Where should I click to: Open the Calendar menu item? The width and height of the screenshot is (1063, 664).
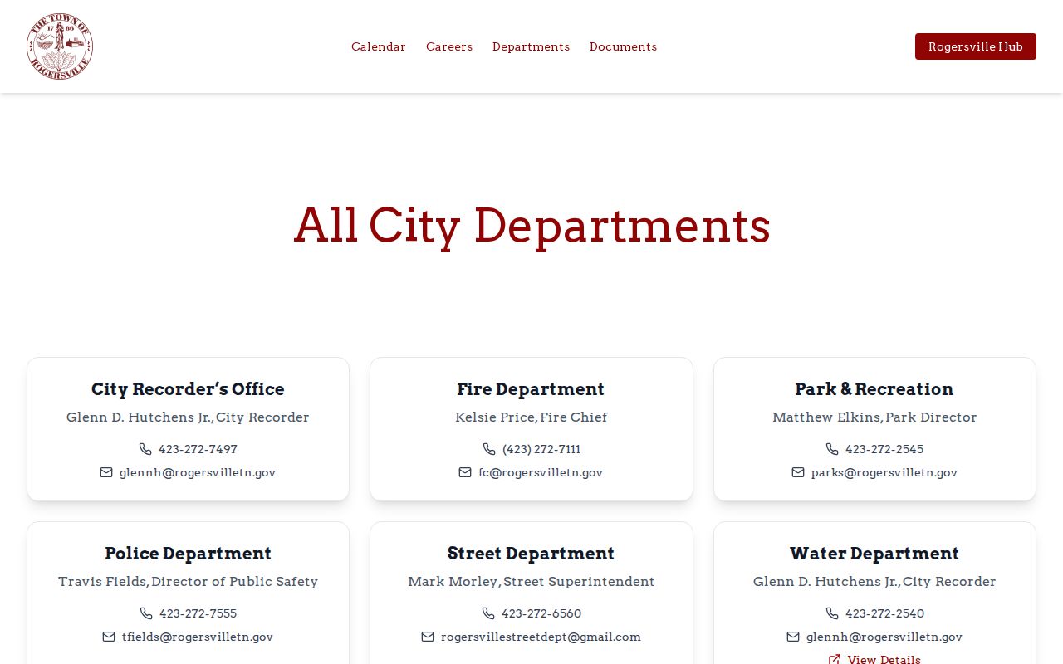(379, 46)
